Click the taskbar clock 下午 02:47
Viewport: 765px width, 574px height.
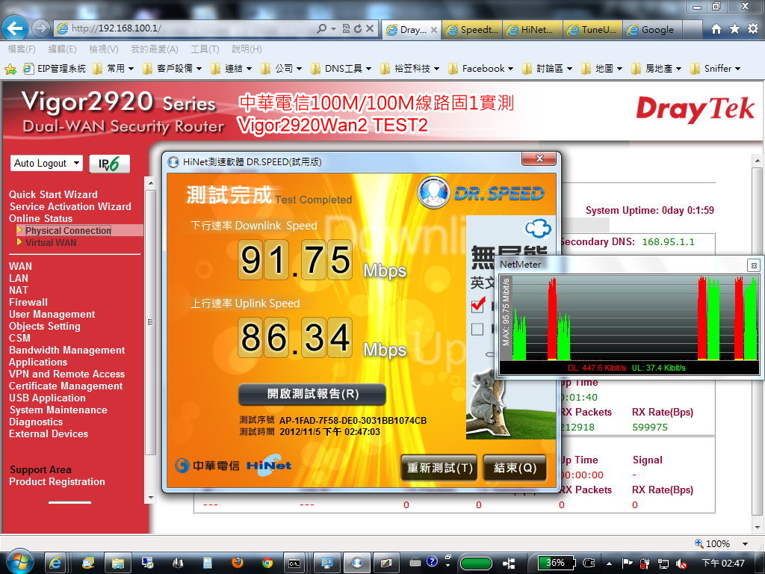(x=723, y=564)
